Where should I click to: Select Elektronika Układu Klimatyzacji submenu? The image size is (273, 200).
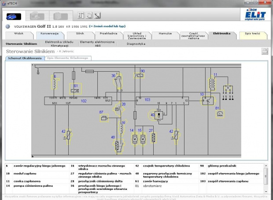point(59,44)
